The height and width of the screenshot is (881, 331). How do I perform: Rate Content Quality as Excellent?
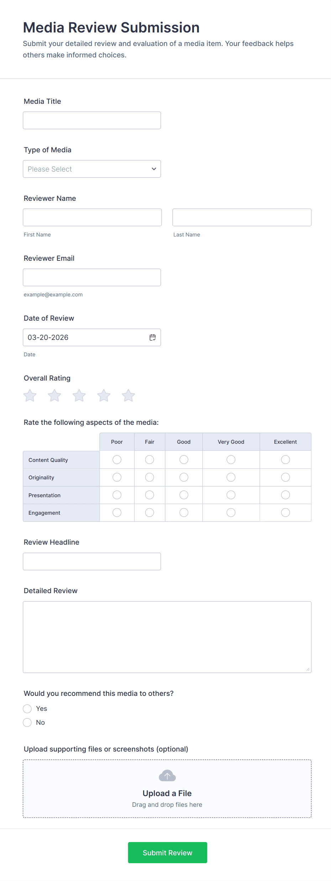(x=285, y=460)
